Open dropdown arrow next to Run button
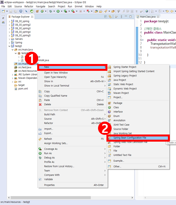Viewport: 176px width, 205px height. 61,11
